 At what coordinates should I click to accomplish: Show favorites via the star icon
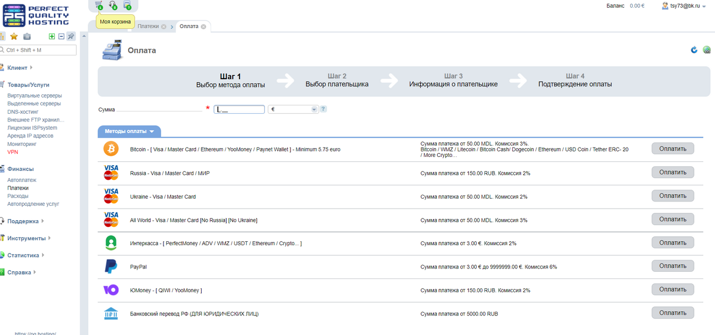pos(14,37)
